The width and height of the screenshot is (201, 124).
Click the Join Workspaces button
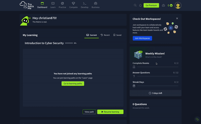coord(142,38)
